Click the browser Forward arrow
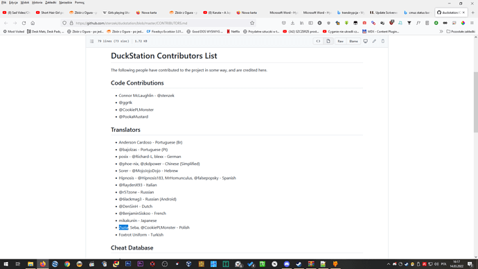This screenshot has width=478, height=269. coord(15,23)
